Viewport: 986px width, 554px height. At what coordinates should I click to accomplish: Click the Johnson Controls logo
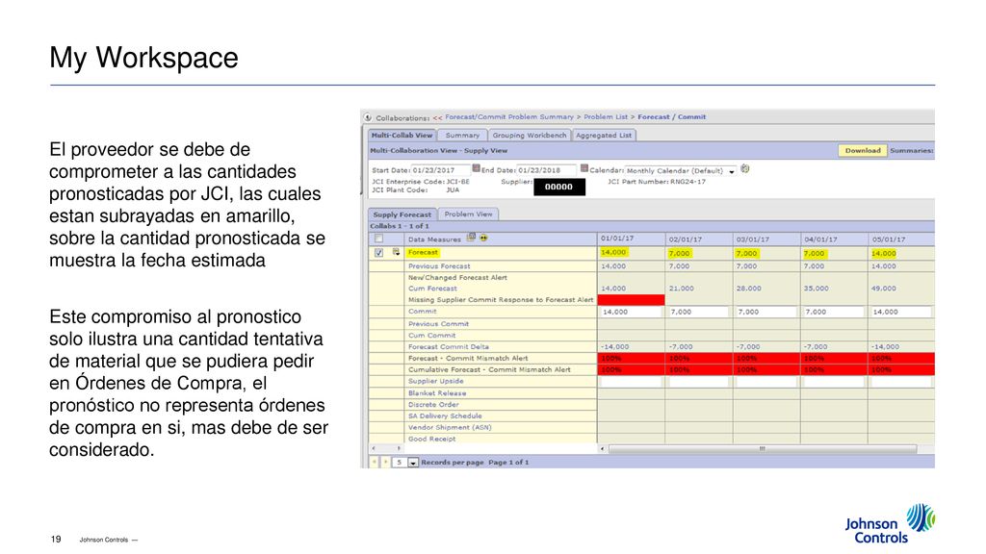[x=890, y=523]
